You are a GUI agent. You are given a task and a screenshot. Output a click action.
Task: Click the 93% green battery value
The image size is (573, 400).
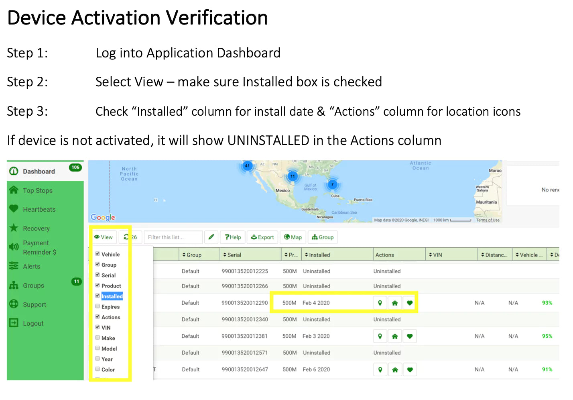pyautogui.click(x=547, y=303)
